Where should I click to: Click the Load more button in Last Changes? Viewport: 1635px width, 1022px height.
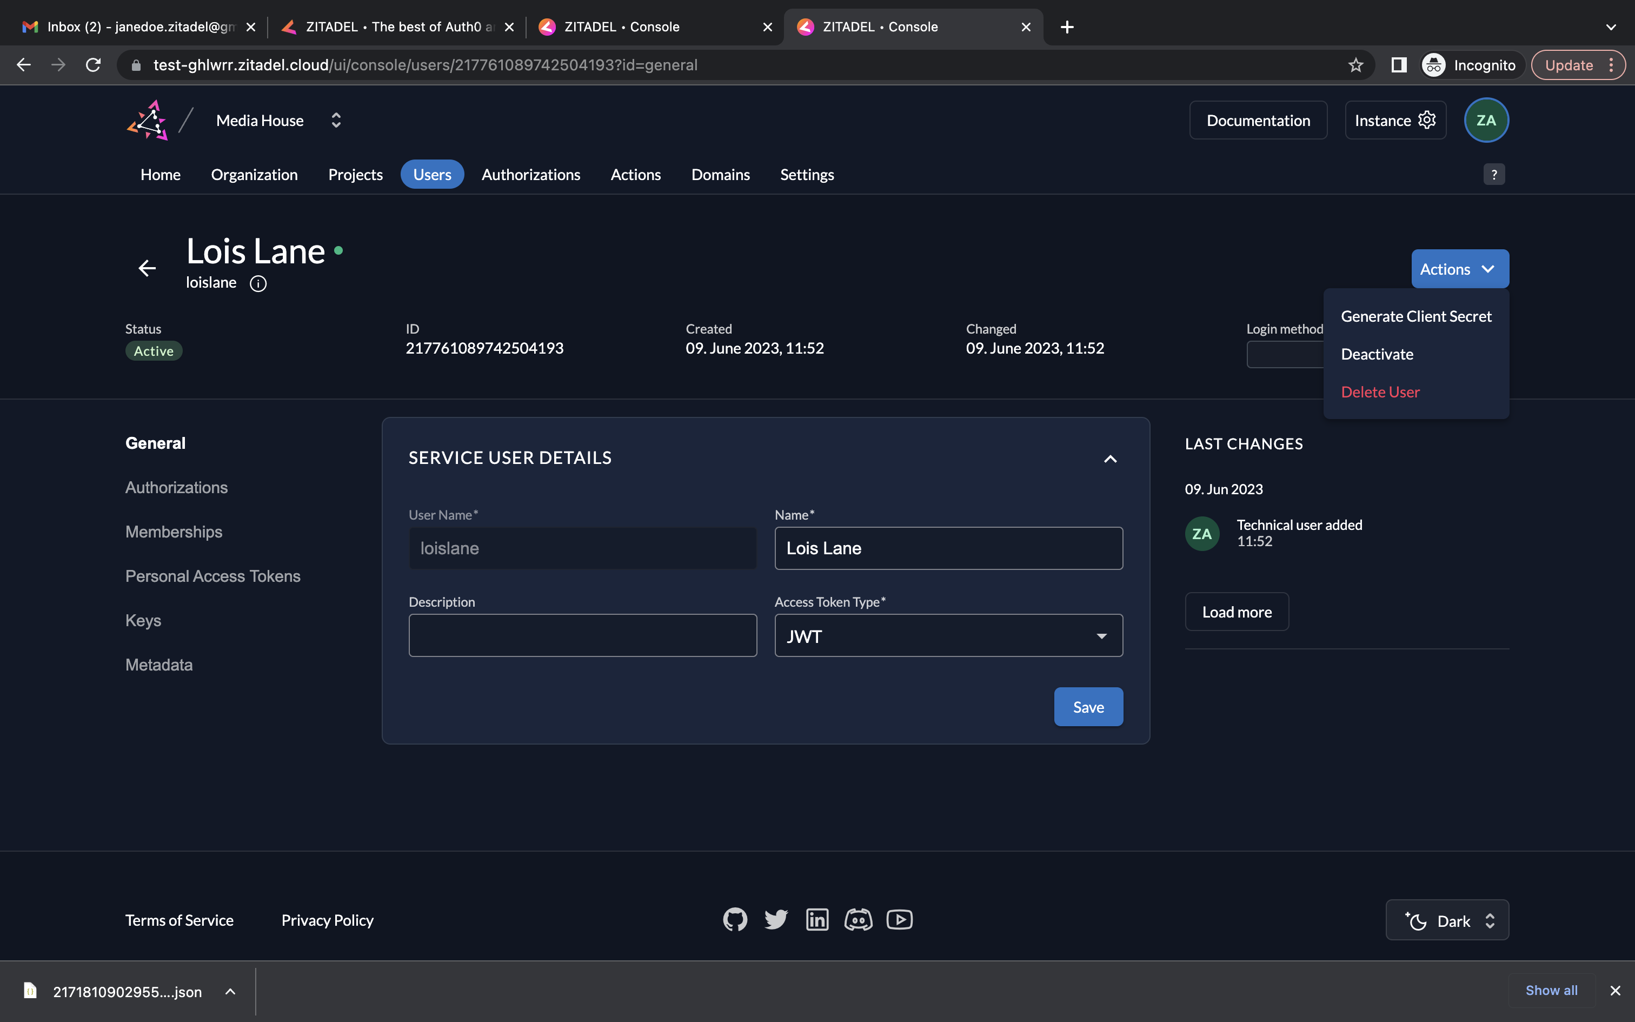(1237, 611)
